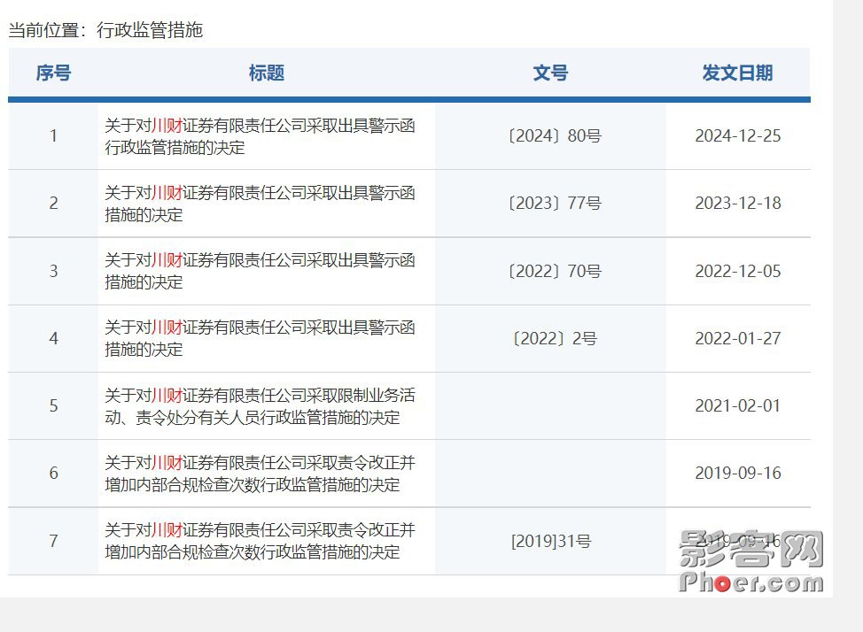Click sequence number 5 in 序号 column

[x=53, y=406]
